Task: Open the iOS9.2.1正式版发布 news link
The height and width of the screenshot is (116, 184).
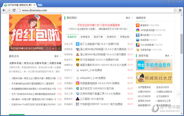Action: pos(82,29)
